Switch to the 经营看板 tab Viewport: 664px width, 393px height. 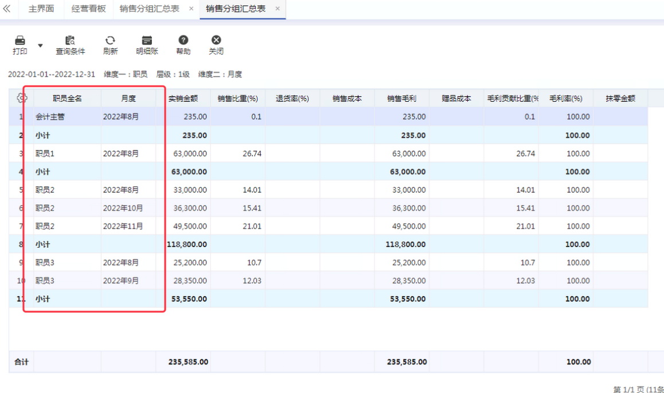88,9
